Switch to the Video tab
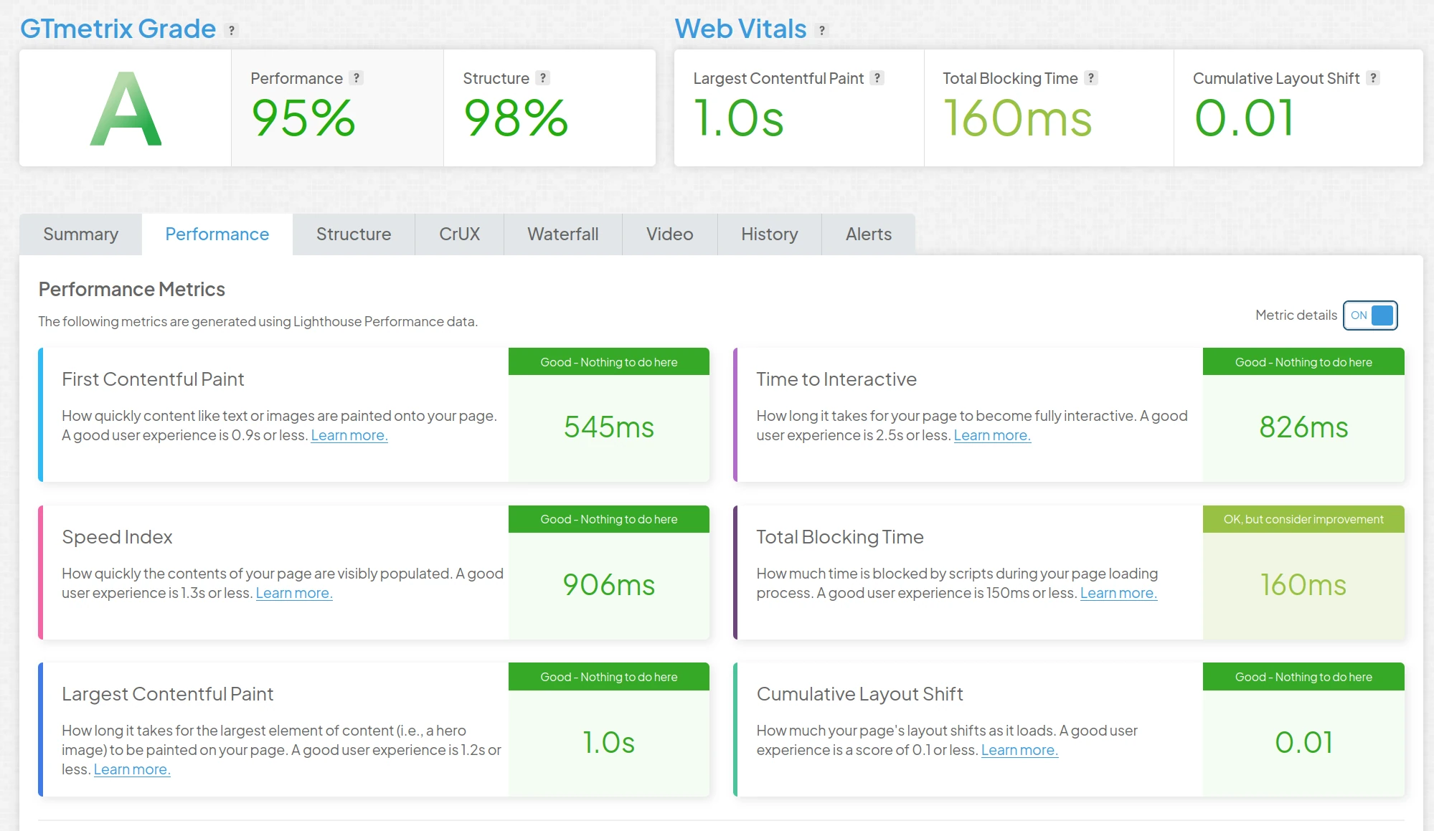This screenshot has height=831, width=1434. [x=669, y=234]
